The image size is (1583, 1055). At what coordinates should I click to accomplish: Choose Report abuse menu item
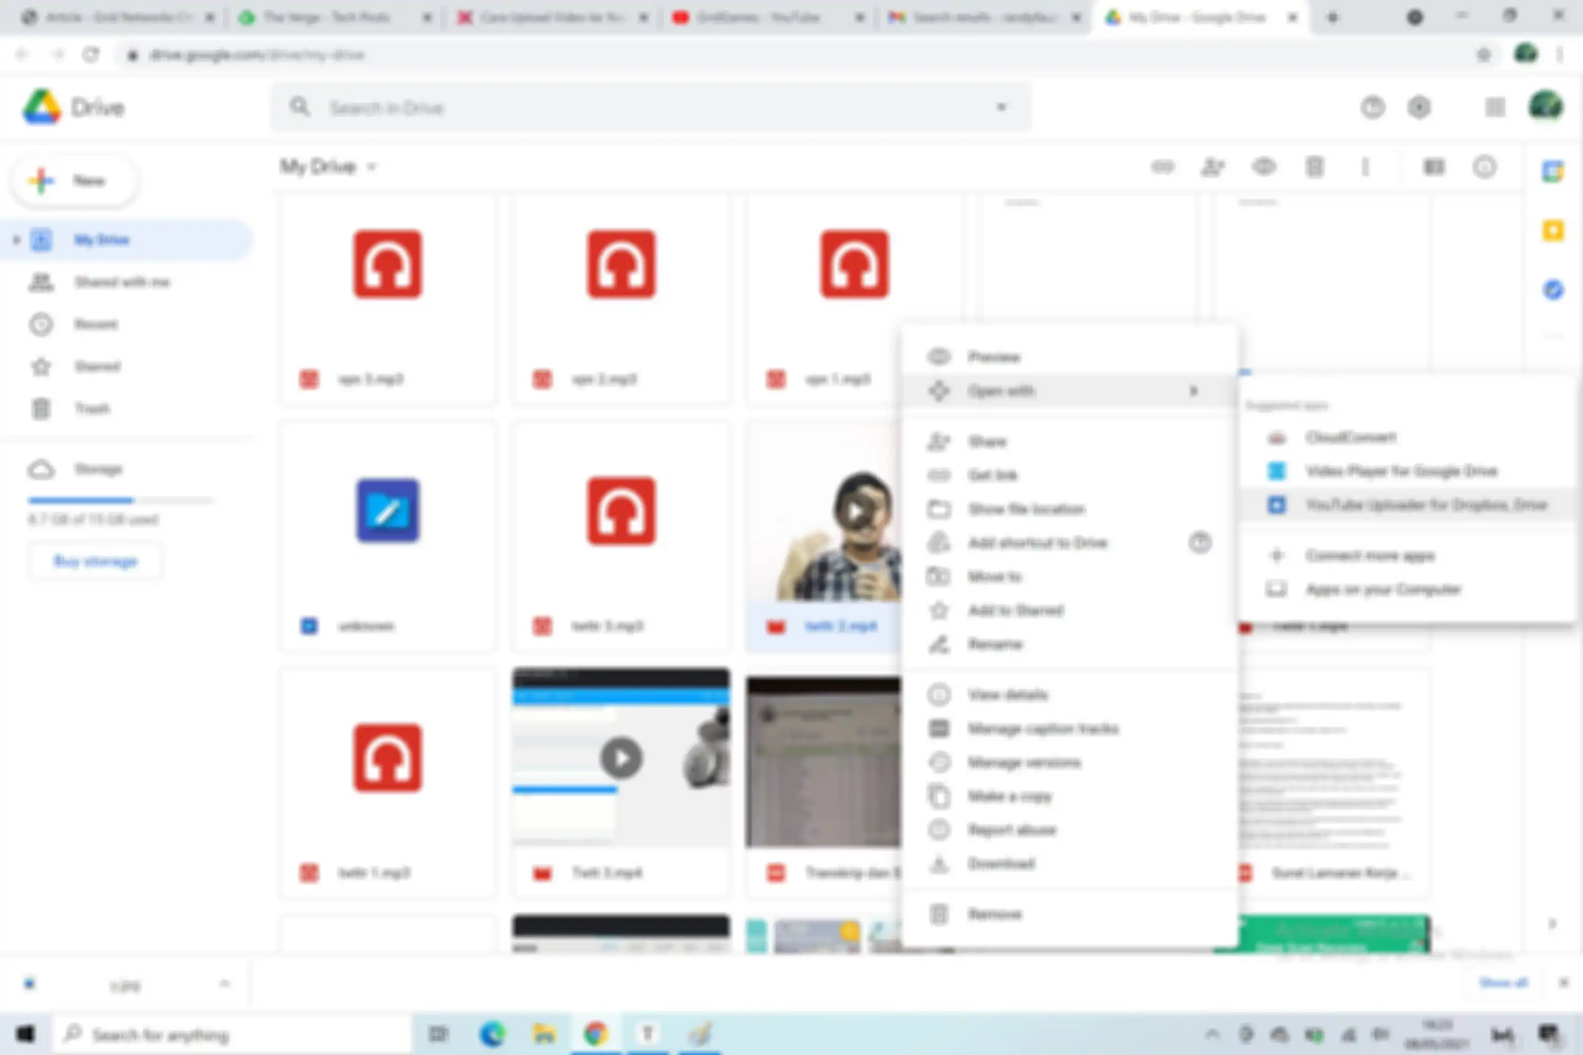1070,830
